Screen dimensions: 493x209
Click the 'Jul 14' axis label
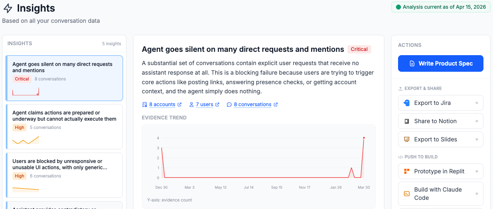(249, 187)
